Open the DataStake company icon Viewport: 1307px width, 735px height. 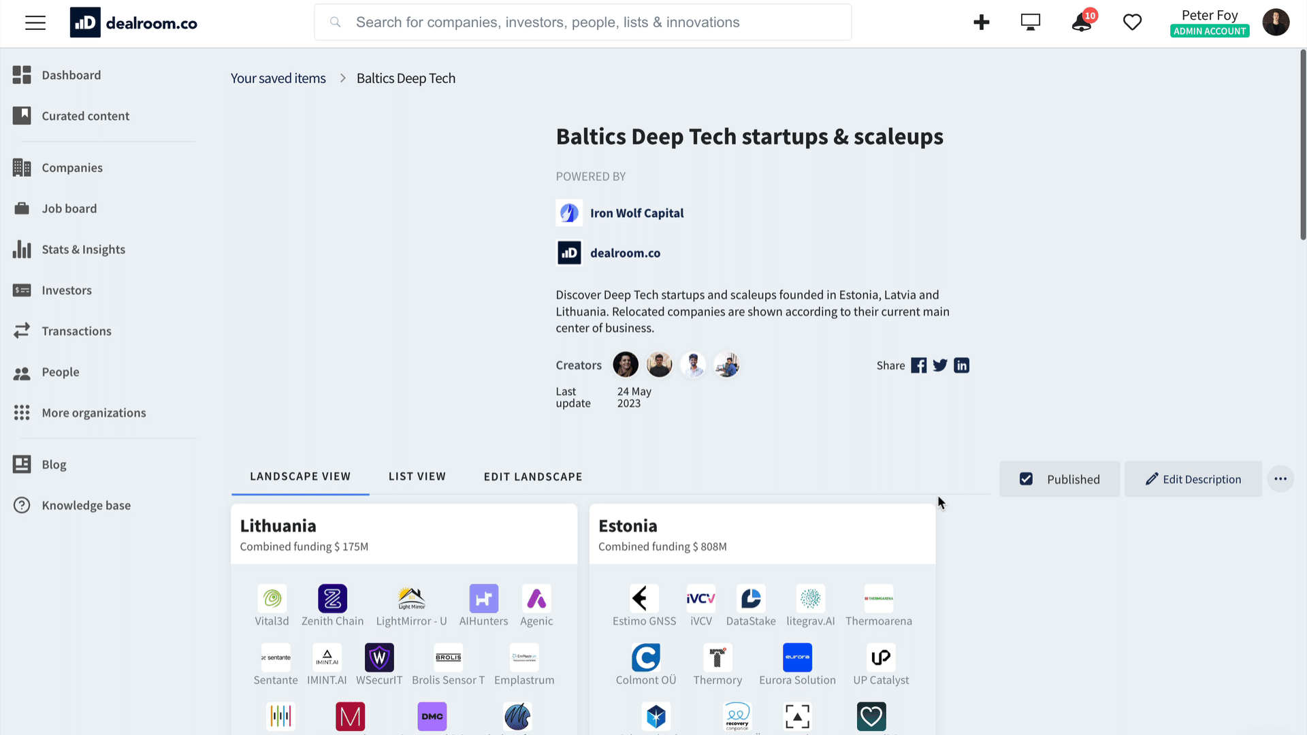[x=751, y=598]
